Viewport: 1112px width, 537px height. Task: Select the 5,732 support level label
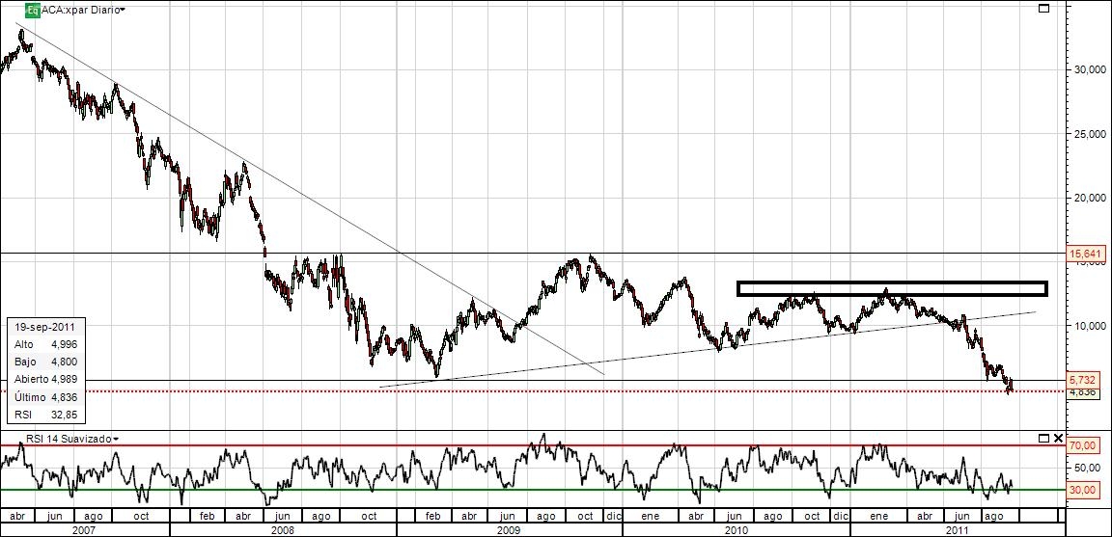click(1082, 380)
